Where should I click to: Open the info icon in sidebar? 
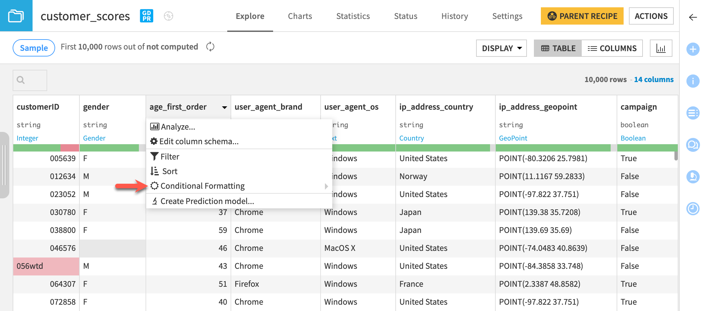pos(693,81)
